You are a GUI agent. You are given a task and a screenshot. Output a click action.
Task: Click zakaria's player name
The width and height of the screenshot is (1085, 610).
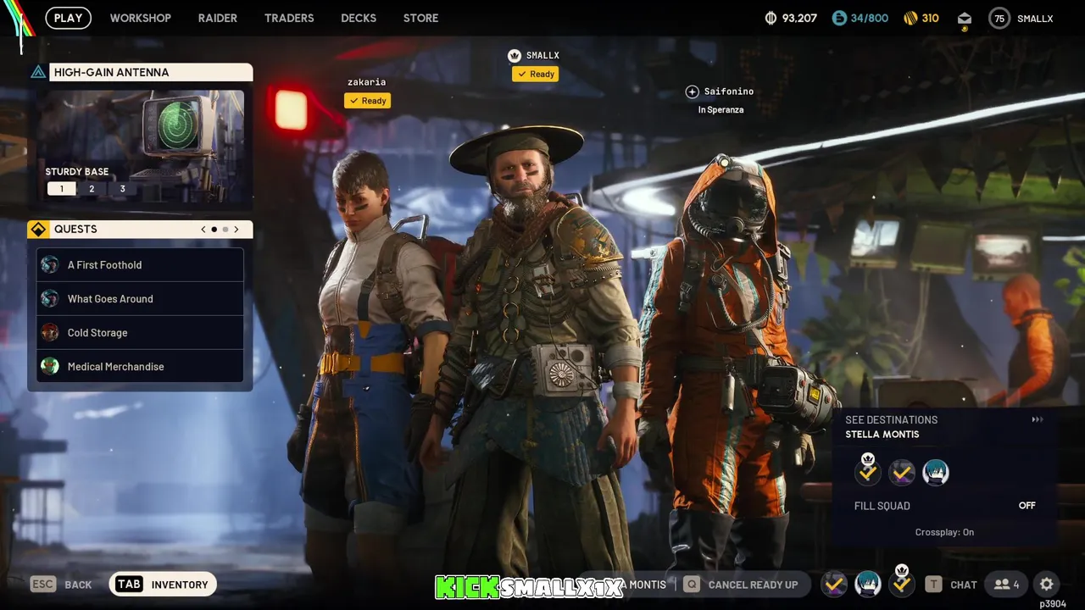pyautogui.click(x=366, y=82)
